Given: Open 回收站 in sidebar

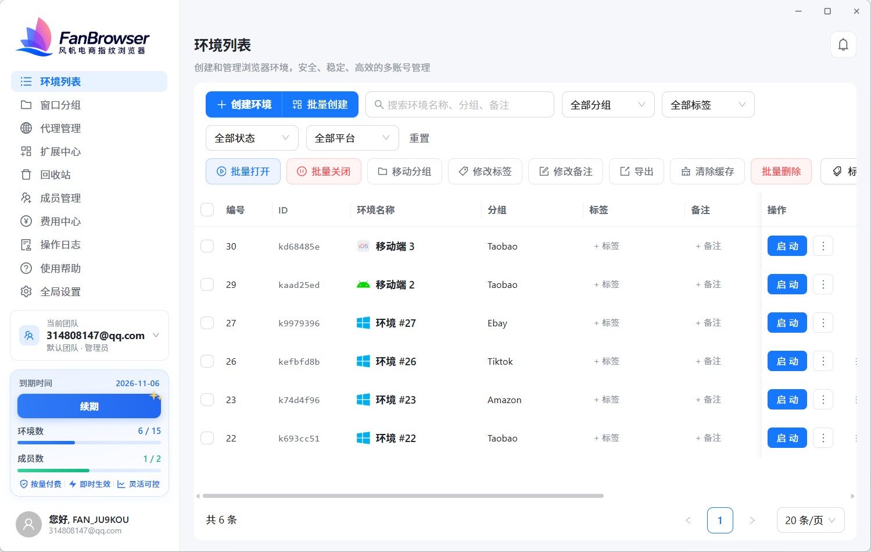Looking at the screenshot, I should point(89,174).
